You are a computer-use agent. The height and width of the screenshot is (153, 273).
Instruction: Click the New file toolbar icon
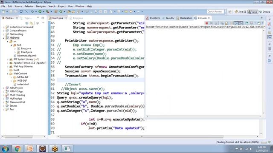click(3, 11)
